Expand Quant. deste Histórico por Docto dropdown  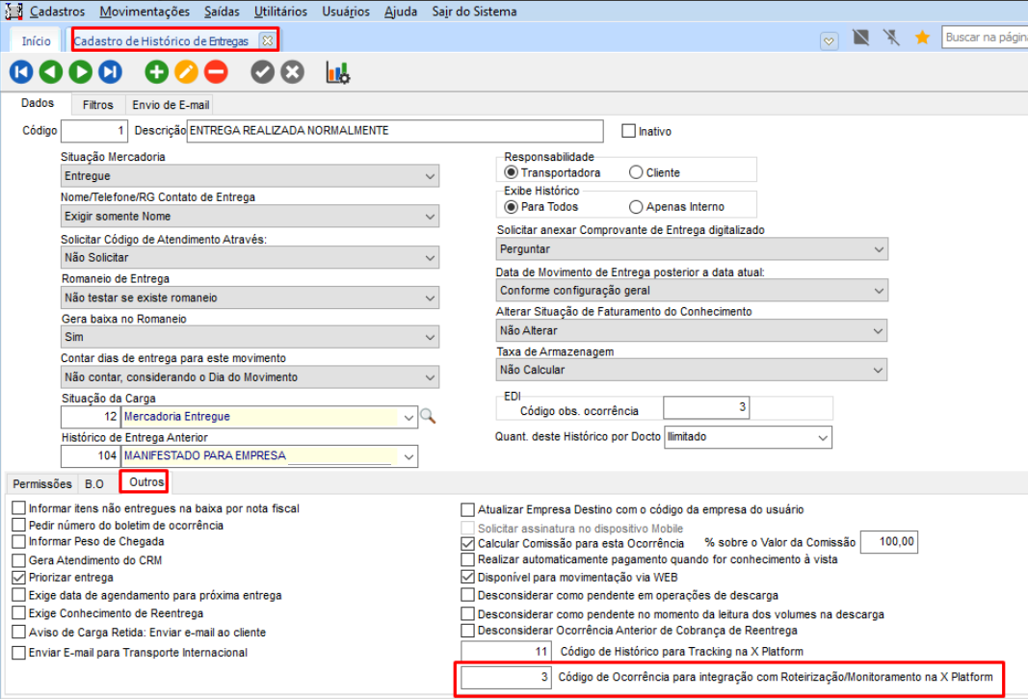coord(748,437)
